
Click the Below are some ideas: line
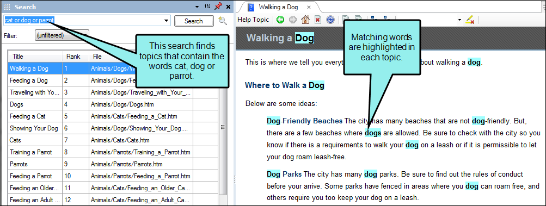coord(281,103)
